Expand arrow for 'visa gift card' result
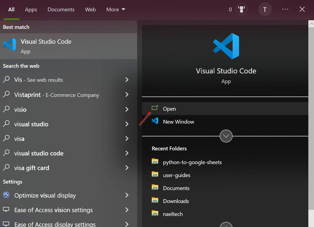 (127, 168)
